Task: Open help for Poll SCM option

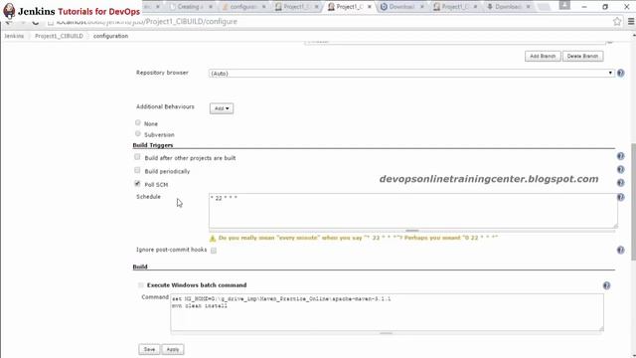Action: (620, 183)
